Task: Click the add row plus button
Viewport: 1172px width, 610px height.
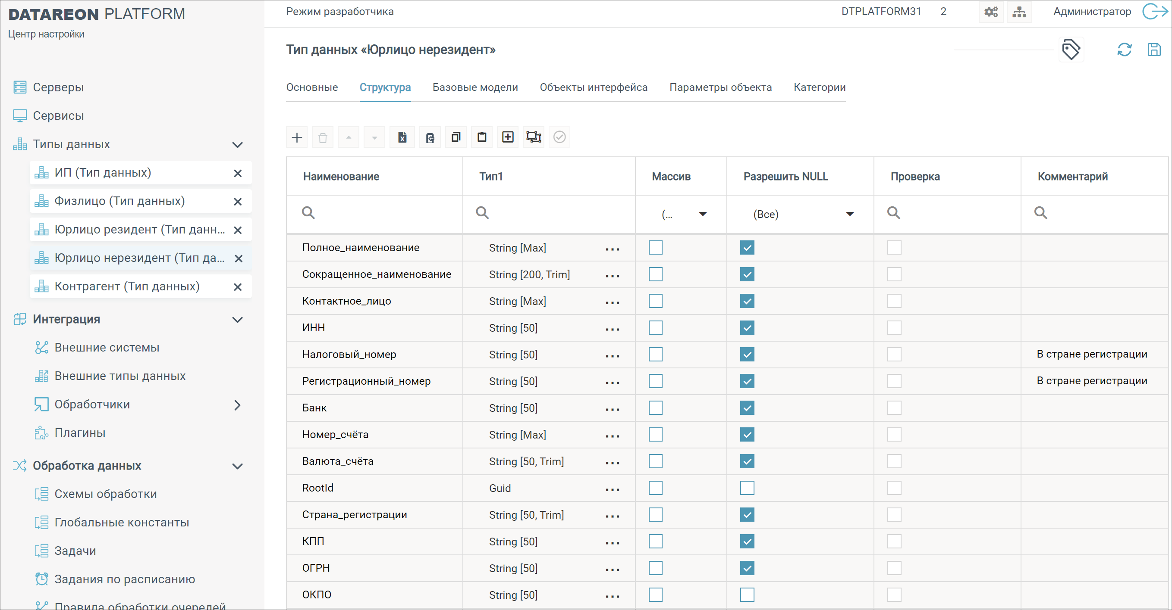Action: pos(297,137)
